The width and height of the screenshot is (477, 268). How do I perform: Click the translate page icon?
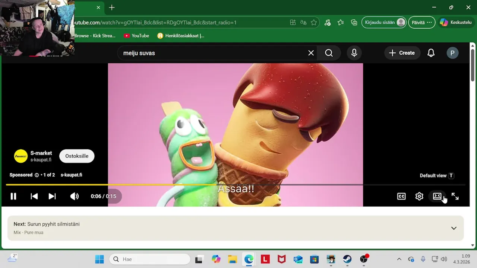(303, 22)
